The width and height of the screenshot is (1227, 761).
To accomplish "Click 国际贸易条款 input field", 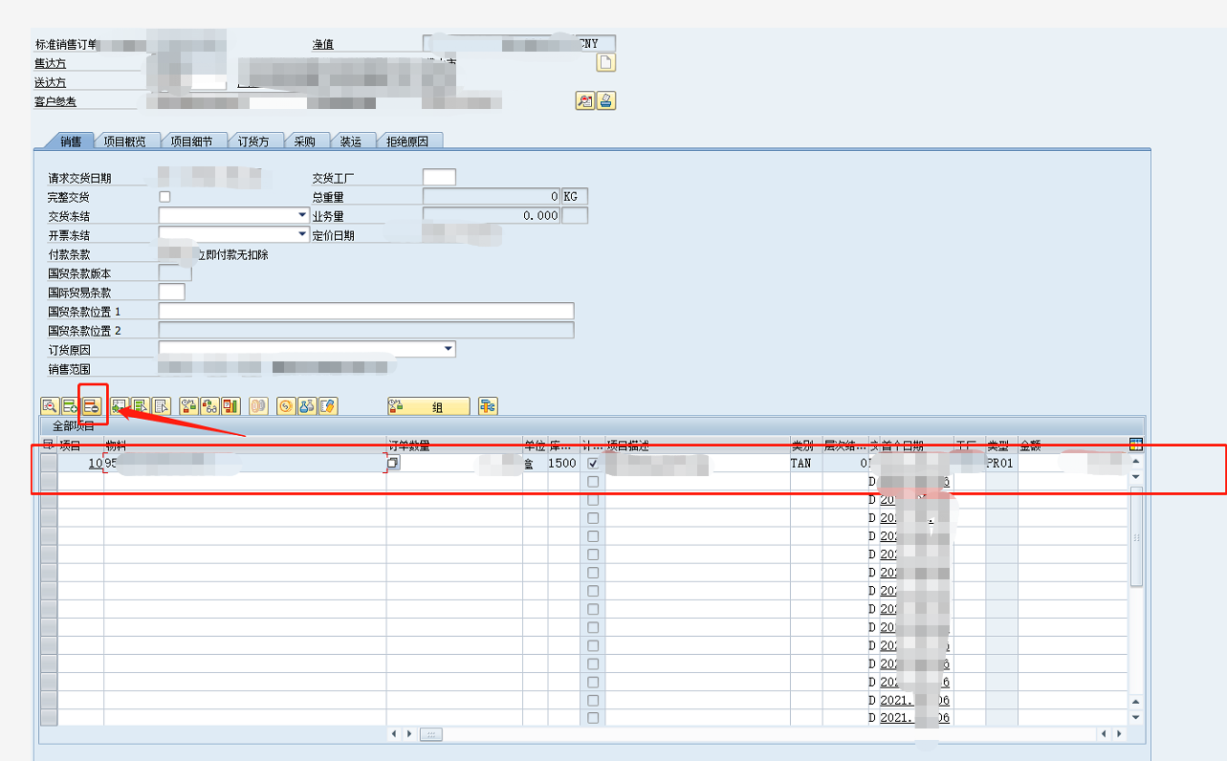I will click(171, 292).
